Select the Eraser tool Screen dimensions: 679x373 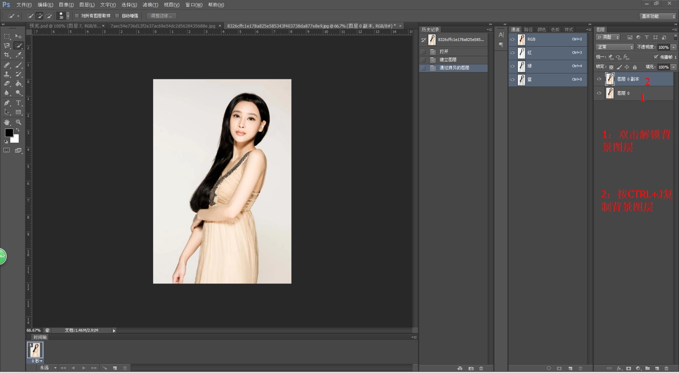tap(7, 84)
